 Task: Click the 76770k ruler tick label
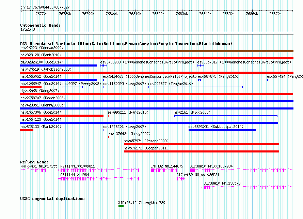42,14
